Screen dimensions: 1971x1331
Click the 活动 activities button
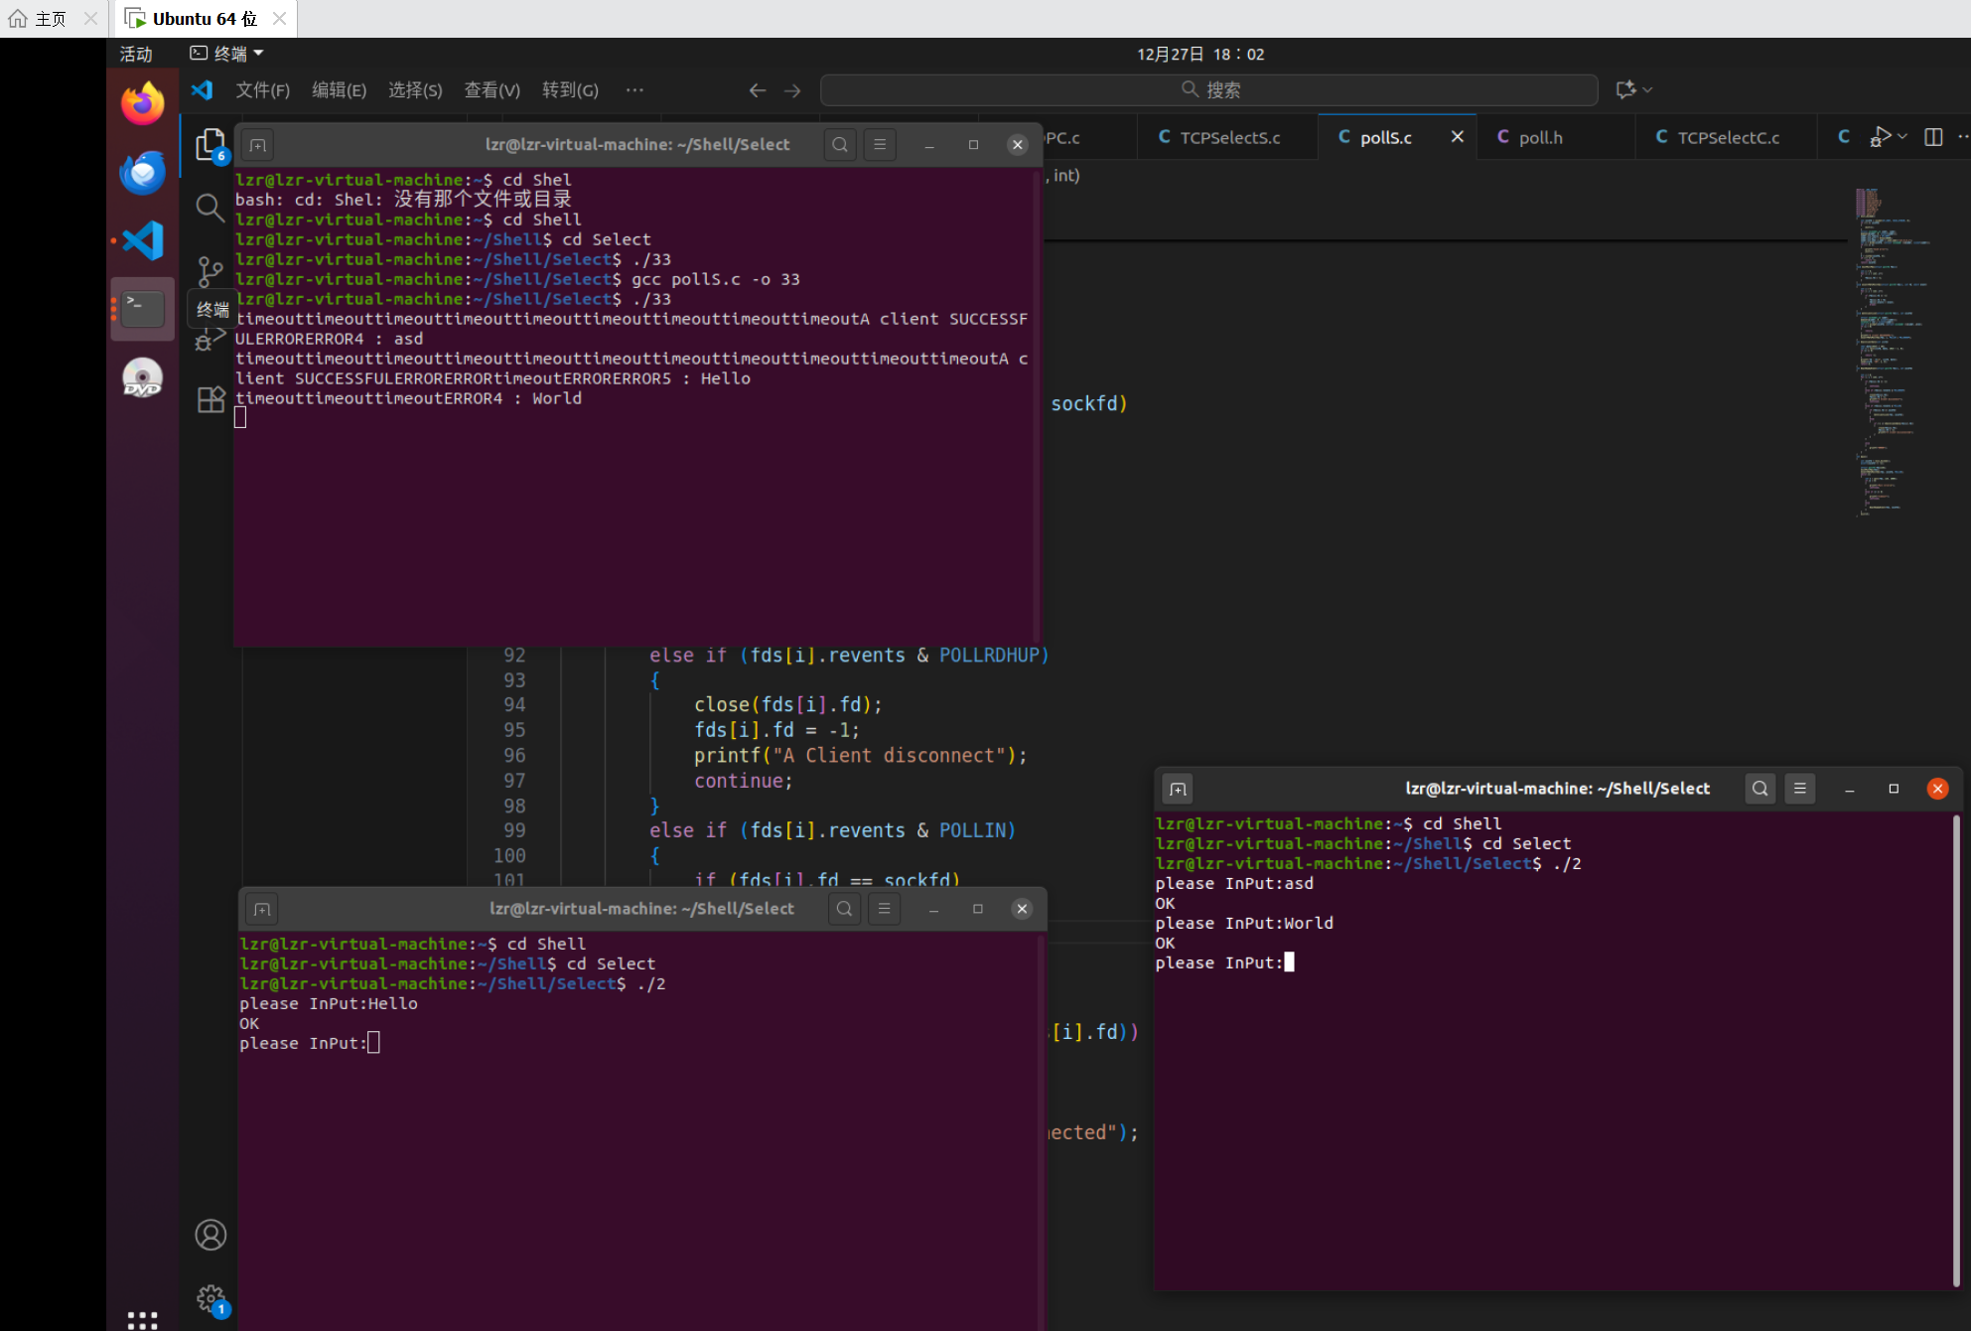click(x=136, y=54)
